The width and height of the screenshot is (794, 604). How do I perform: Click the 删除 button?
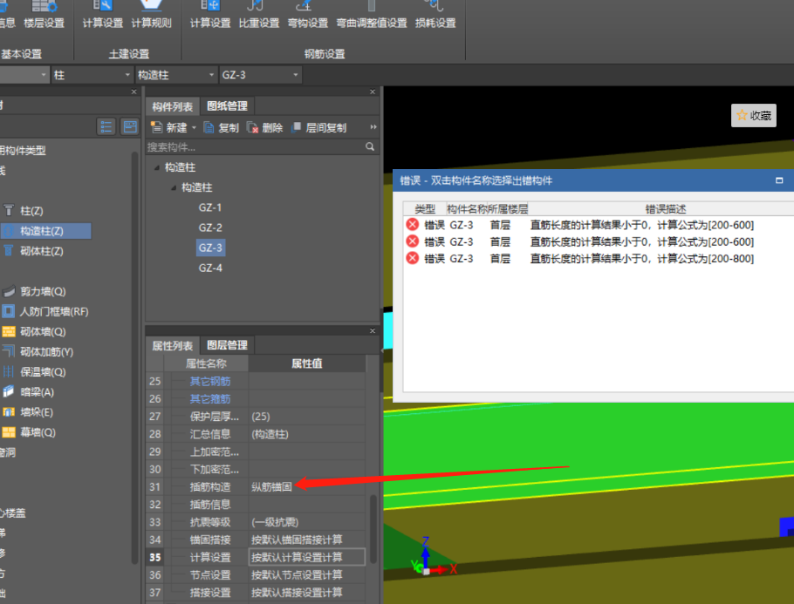pos(265,127)
